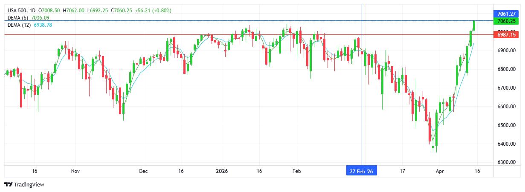
Task: Click the 1D interval in the legend
Action: click(x=32, y=10)
